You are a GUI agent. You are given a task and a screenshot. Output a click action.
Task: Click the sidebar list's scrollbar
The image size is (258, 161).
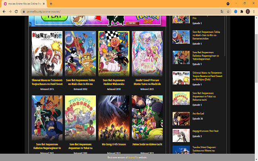click(225, 35)
